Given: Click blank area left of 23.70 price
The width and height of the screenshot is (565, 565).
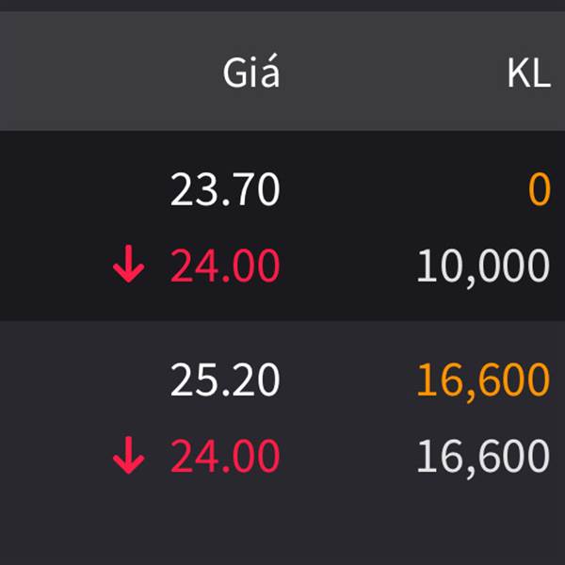Looking at the screenshot, I should pos(75,191).
